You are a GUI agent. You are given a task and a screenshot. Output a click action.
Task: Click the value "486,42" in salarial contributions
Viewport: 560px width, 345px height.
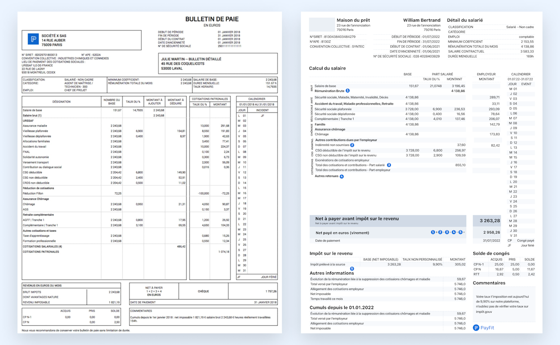[x=181, y=247]
